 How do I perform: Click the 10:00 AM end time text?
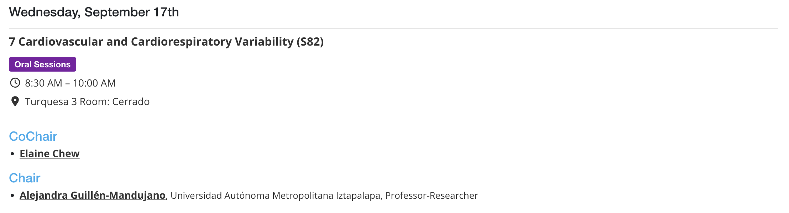pyautogui.click(x=94, y=83)
